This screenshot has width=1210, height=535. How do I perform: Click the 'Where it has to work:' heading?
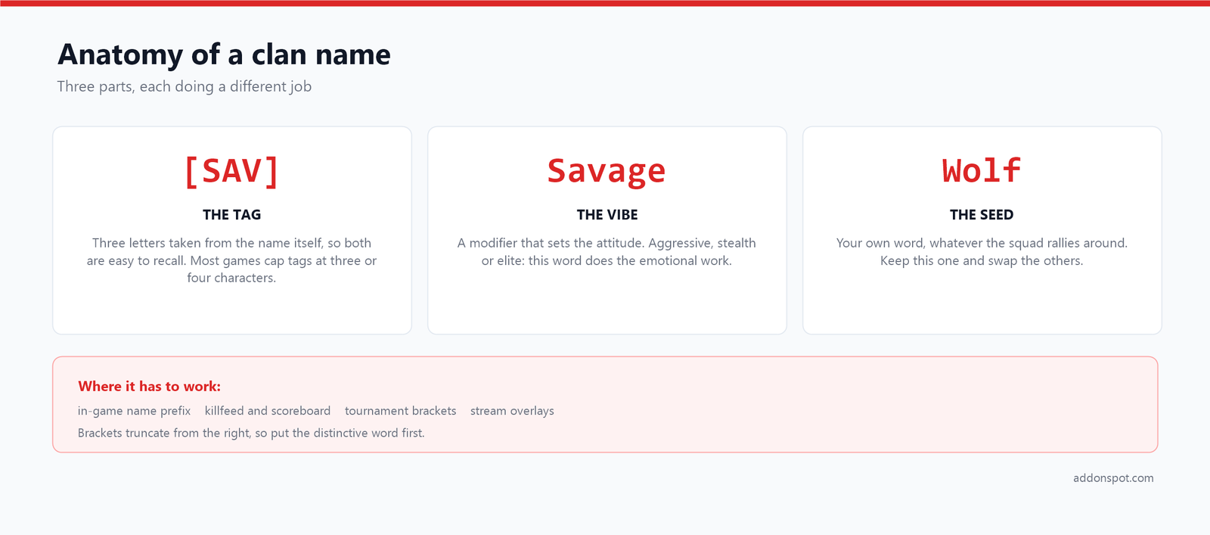click(150, 387)
